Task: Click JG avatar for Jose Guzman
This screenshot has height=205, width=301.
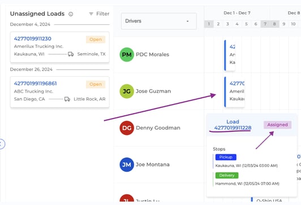Action: click(127, 91)
